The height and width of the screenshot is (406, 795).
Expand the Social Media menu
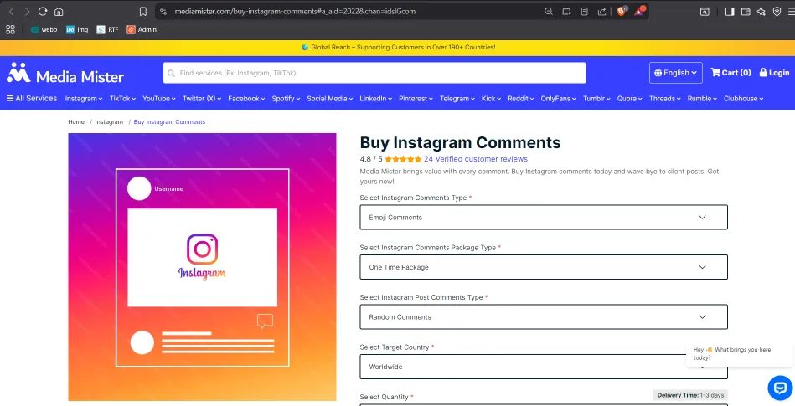(x=329, y=98)
